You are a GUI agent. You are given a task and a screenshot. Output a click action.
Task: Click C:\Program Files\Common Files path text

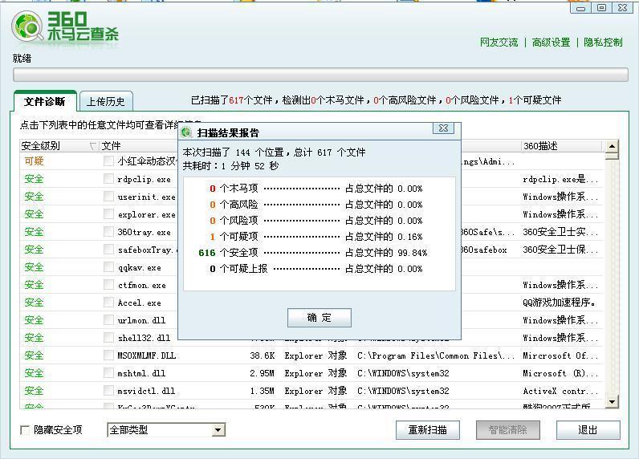[x=436, y=356]
